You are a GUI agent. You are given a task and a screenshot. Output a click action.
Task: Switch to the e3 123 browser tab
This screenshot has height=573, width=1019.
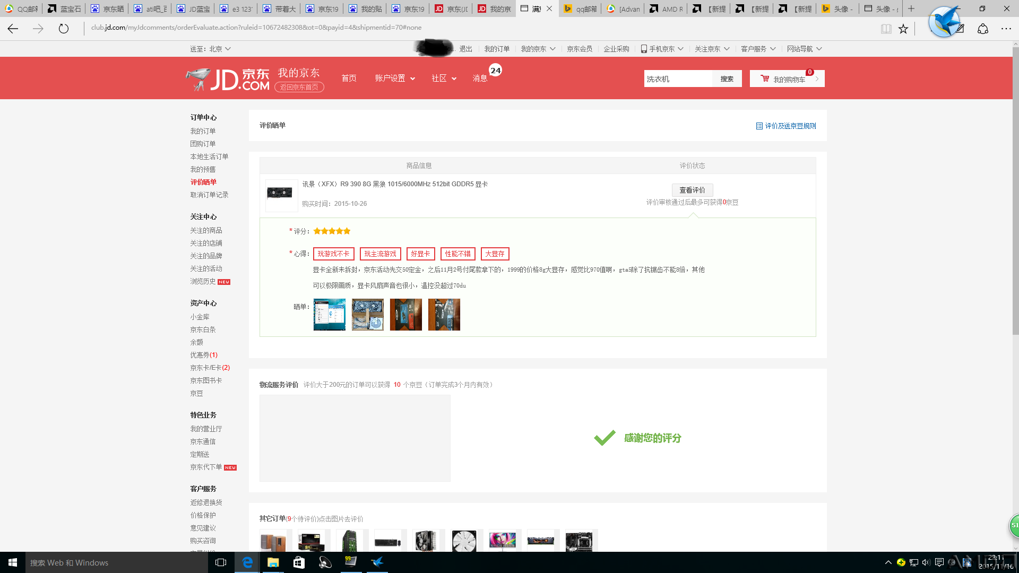point(236,8)
